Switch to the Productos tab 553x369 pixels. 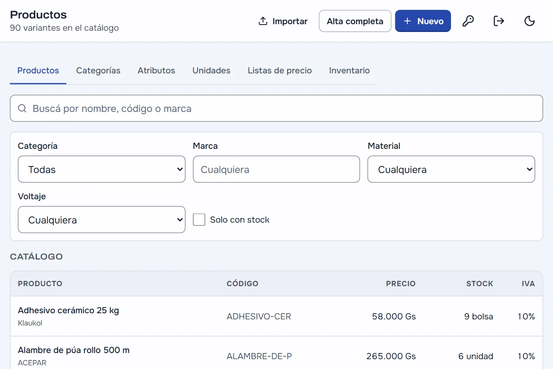pos(38,71)
